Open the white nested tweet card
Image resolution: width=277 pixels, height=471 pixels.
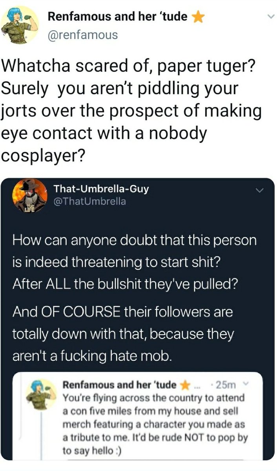coord(138,416)
